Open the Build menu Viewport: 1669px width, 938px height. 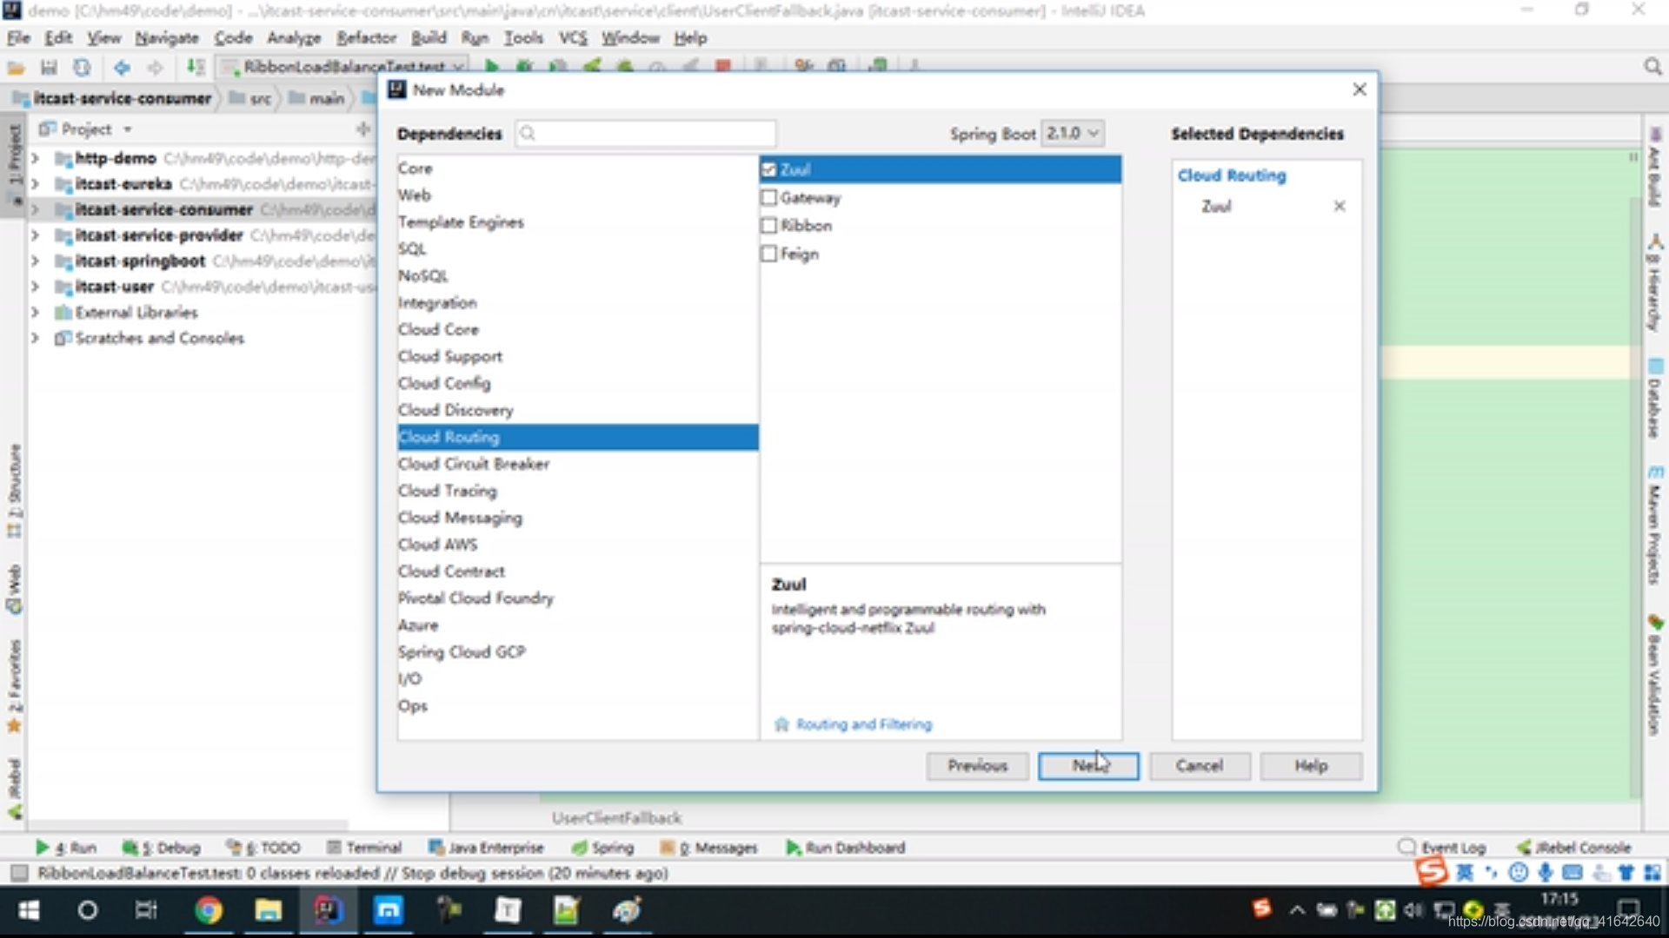[429, 38]
